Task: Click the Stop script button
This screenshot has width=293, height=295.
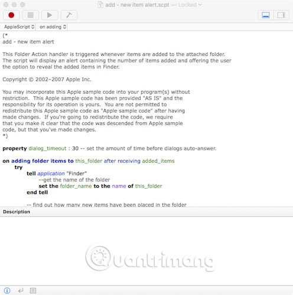Action: 30,15
